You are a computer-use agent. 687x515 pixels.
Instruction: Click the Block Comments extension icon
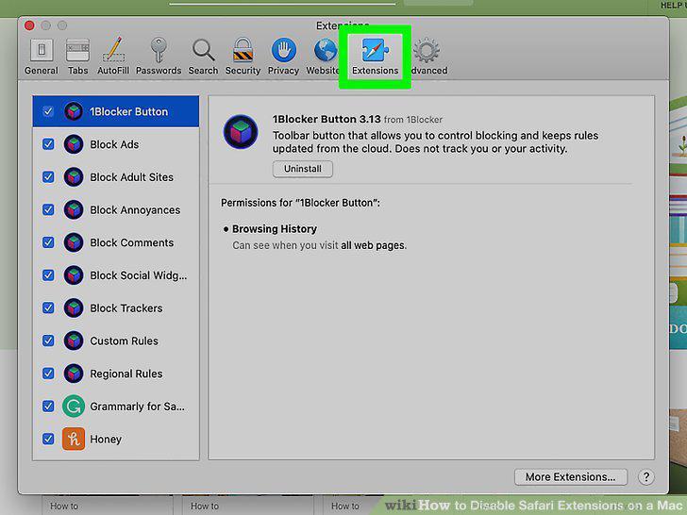coord(74,242)
